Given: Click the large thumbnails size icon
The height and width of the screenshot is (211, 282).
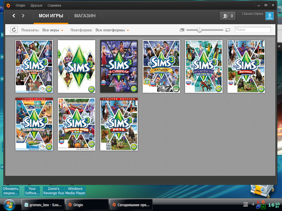Looking at the screenshot, I should [227, 30].
